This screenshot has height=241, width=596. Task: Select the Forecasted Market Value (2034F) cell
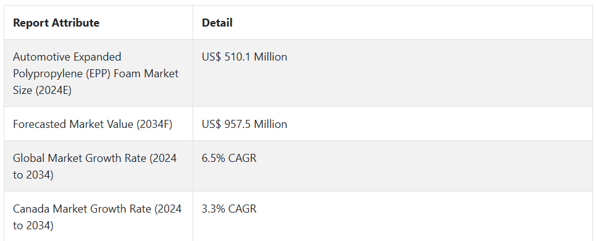(98, 124)
